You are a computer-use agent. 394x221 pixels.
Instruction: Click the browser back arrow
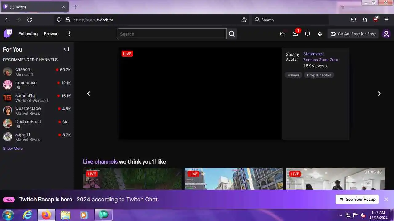pos(7,20)
